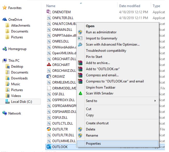This screenshot has height=152, width=169.
Task: Open Pictures under This PC
Action: coord(17,90)
